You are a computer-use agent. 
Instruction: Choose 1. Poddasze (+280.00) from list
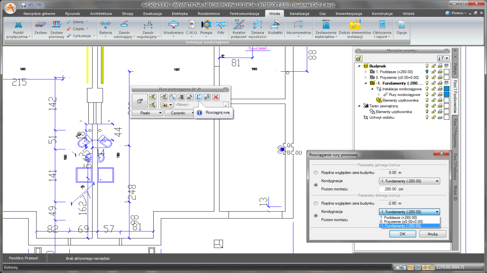[x=410, y=218]
